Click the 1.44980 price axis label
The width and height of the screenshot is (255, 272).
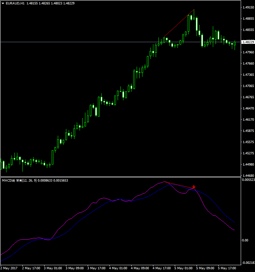[x=249, y=165]
